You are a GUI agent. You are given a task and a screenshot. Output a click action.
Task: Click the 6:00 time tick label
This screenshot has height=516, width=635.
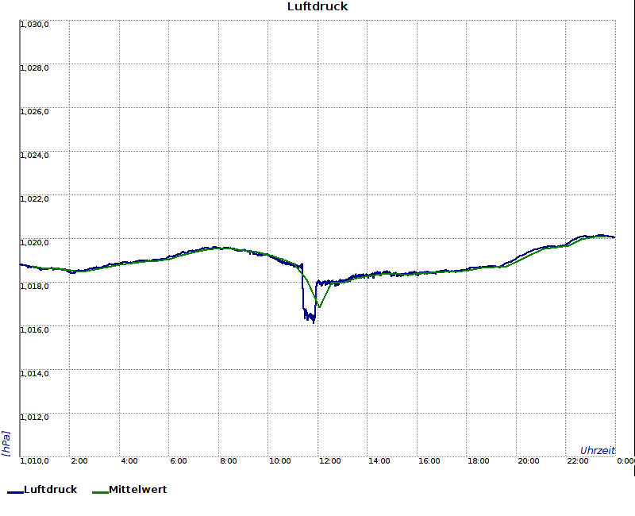(179, 461)
